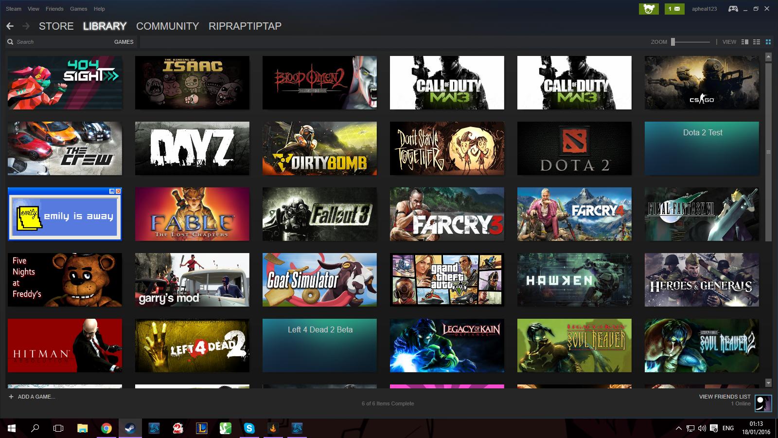Select the Fable The Lost Chapters tile
The height and width of the screenshot is (438, 778).
[192, 214]
